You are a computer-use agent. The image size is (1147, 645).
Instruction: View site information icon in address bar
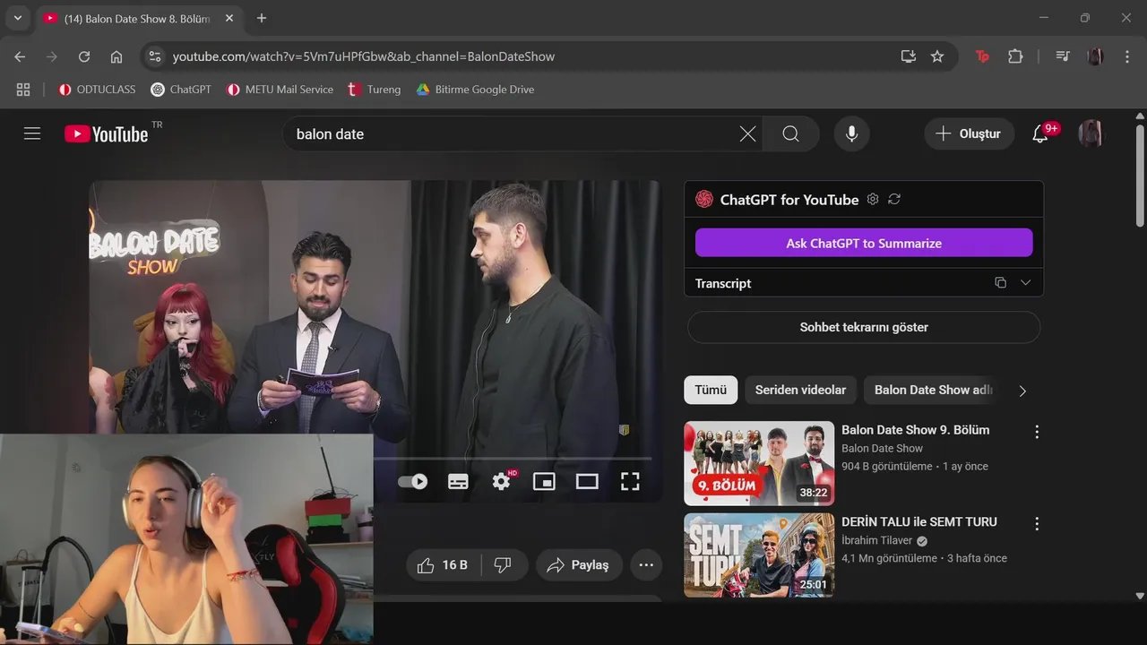[x=155, y=56]
